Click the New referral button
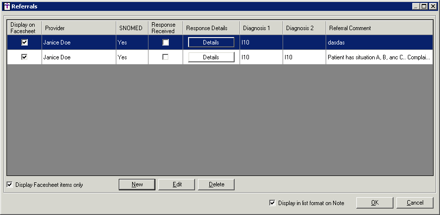This screenshot has height=215, width=440. 137,184
